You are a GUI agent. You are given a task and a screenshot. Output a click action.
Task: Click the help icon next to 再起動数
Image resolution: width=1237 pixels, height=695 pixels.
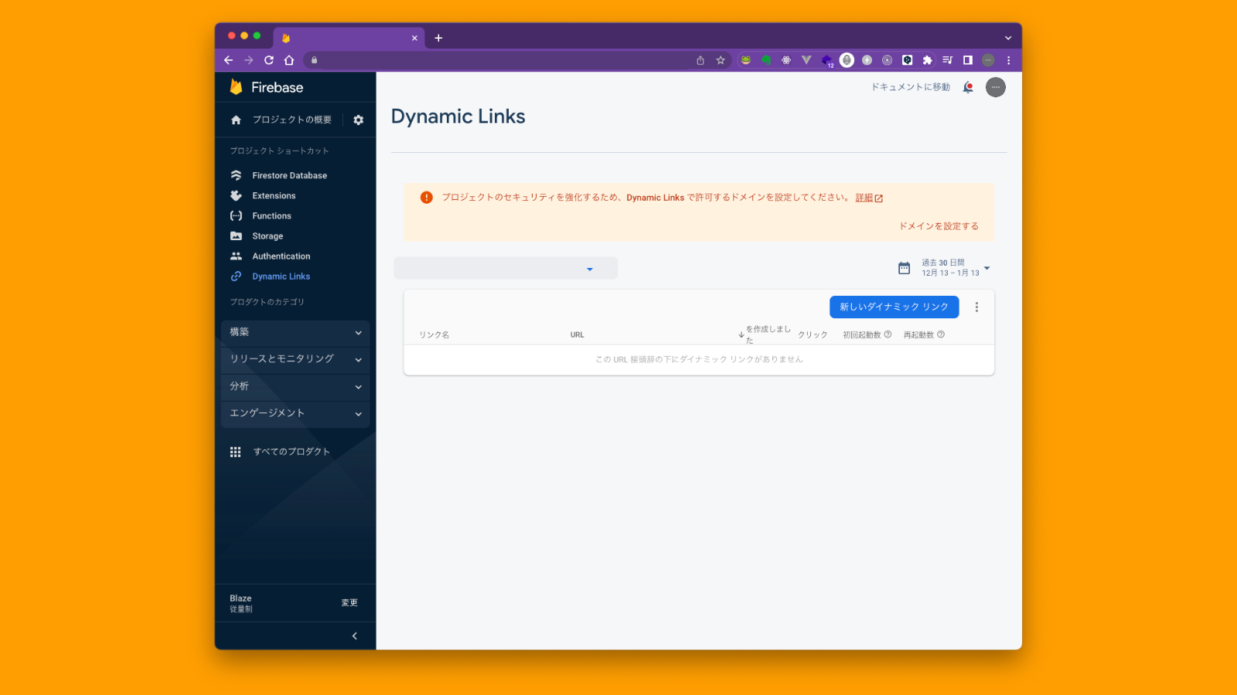[x=941, y=334]
